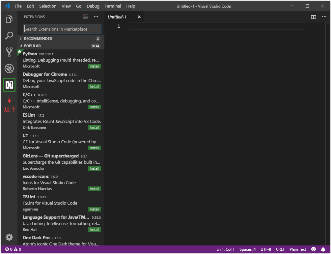Click the notifications bell in the status bar
Screen dimensions: 331x254
click(x=323, y=249)
